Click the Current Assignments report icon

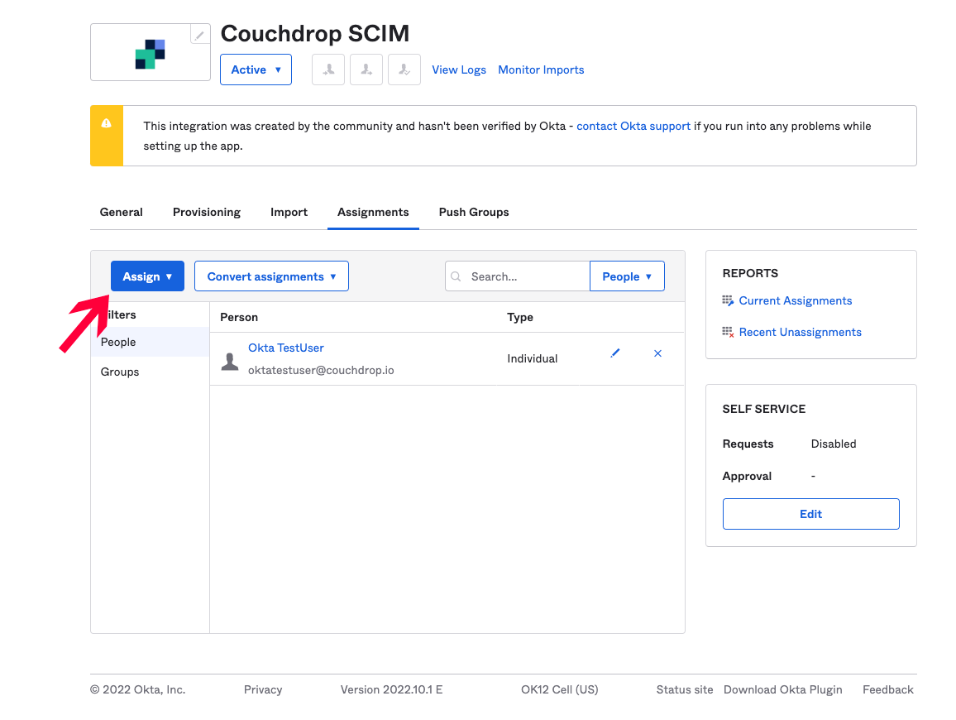[x=728, y=300]
